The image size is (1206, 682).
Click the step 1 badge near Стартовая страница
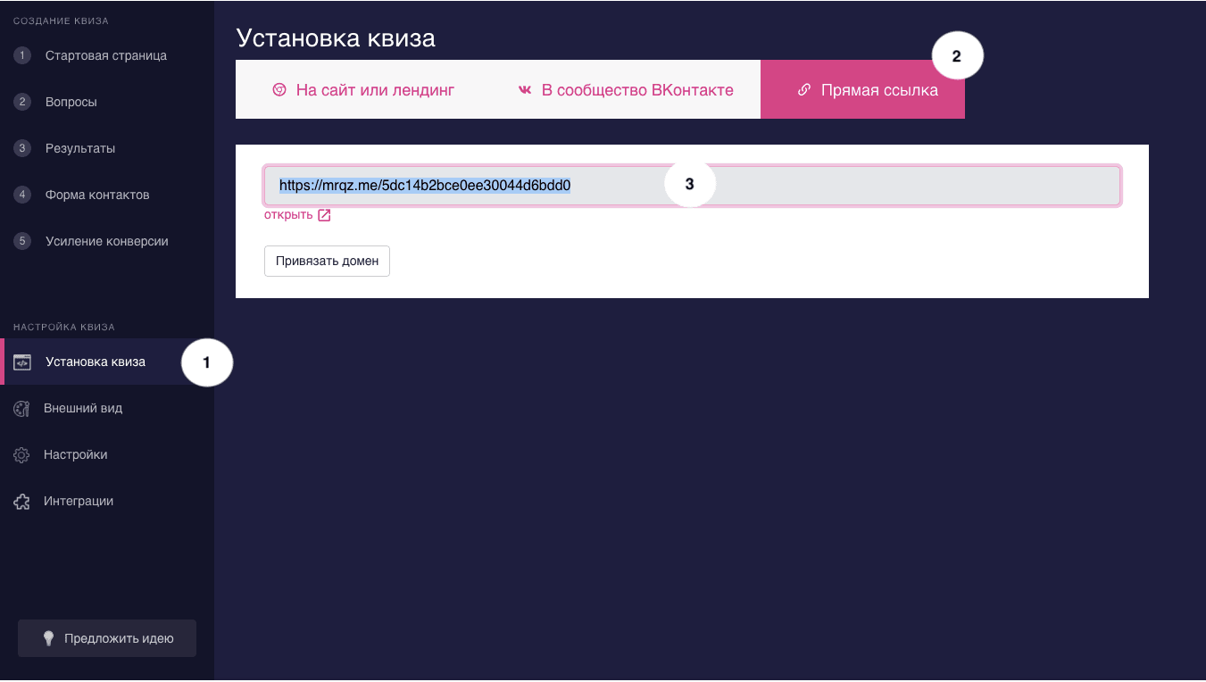coord(22,54)
